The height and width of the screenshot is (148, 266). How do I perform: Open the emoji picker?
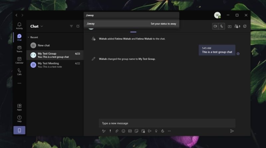click(123, 131)
